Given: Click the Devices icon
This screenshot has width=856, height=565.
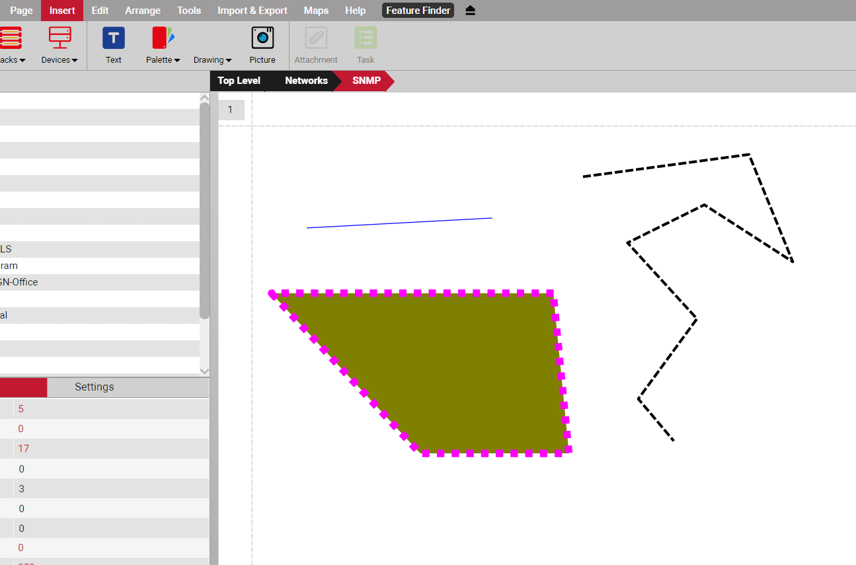Looking at the screenshot, I should tap(59, 38).
